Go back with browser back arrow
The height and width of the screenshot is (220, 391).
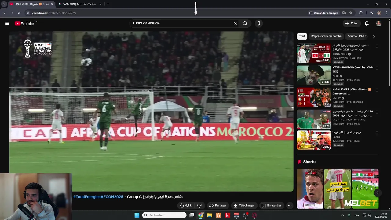(x=4, y=13)
